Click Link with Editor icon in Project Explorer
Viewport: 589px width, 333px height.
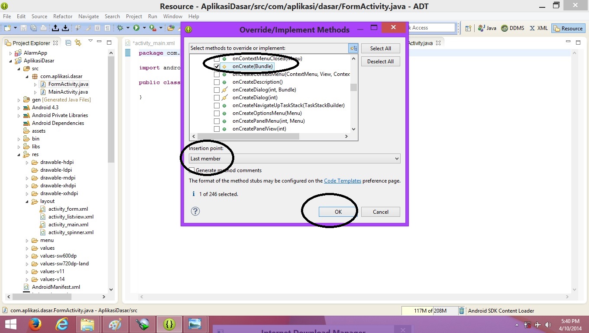[78, 42]
